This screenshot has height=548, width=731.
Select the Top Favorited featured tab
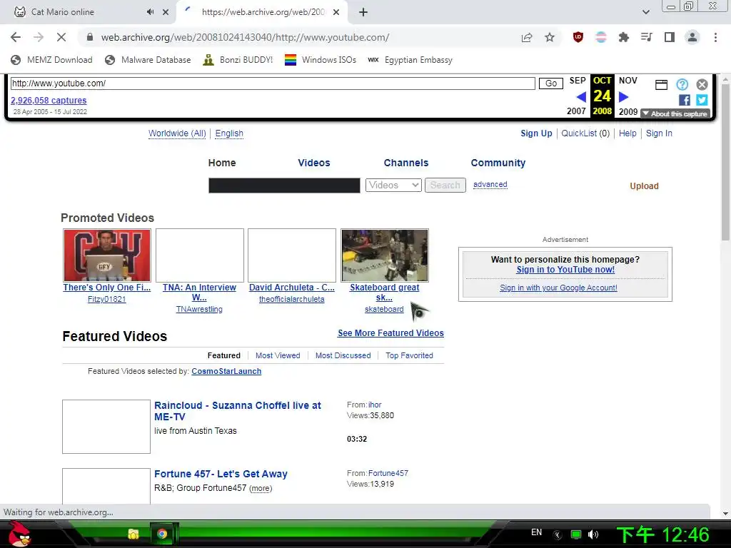click(409, 355)
